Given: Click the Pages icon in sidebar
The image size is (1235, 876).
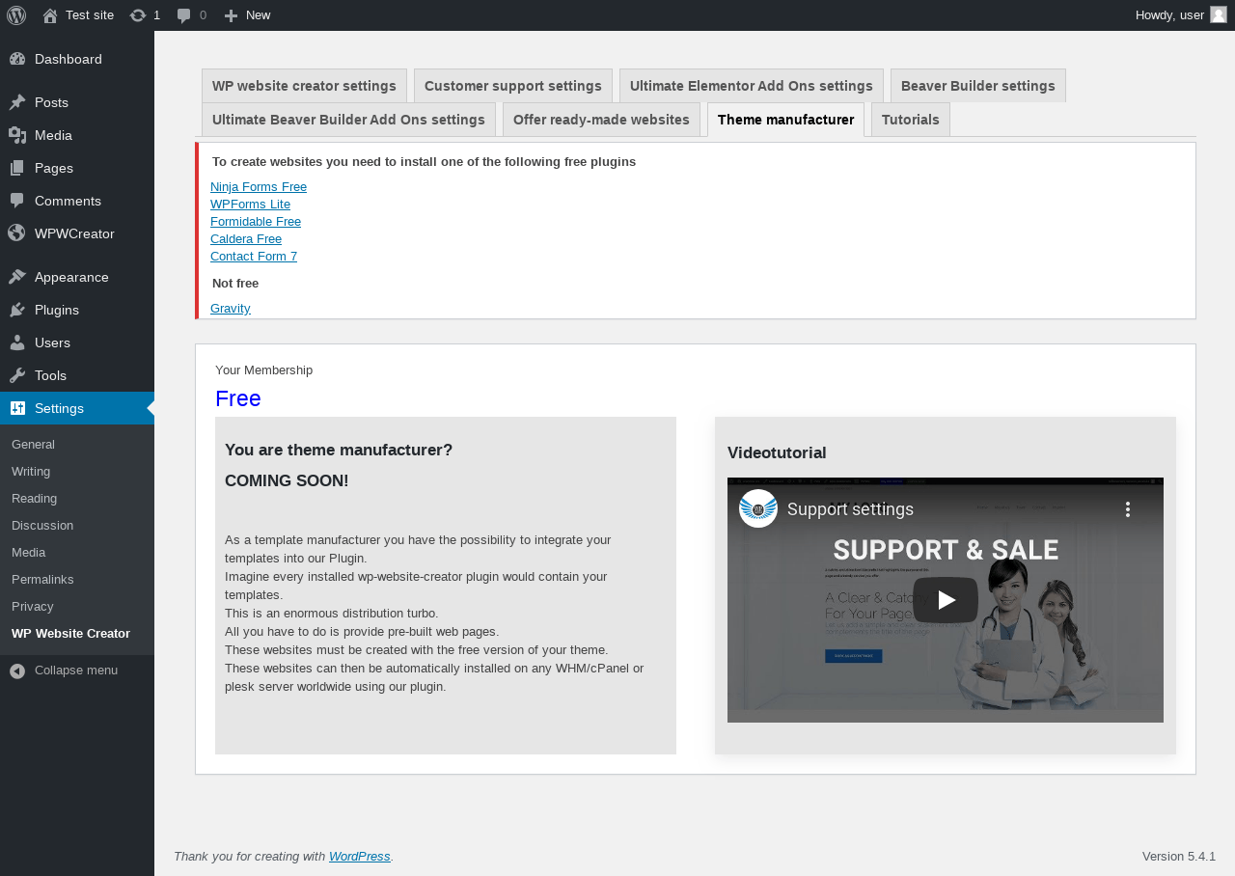Looking at the screenshot, I should point(17,168).
